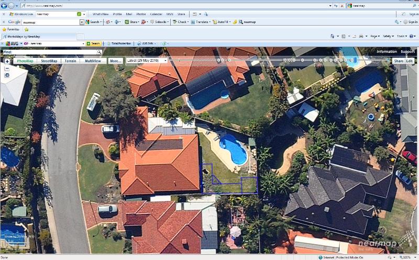Viewport: 419px width, 260px height.
Task: Switch to PhotoMap view
Action: [25, 61]
